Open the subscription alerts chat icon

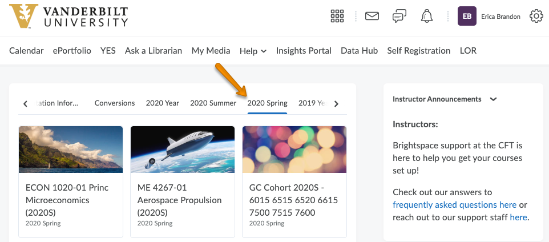tap(399, 17)
